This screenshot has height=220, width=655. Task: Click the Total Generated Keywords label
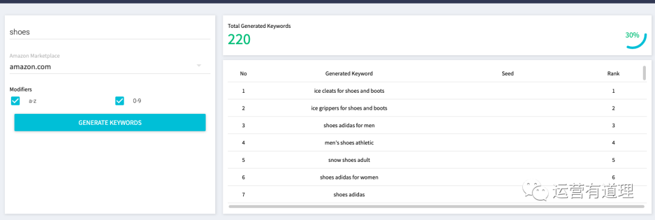259,26
